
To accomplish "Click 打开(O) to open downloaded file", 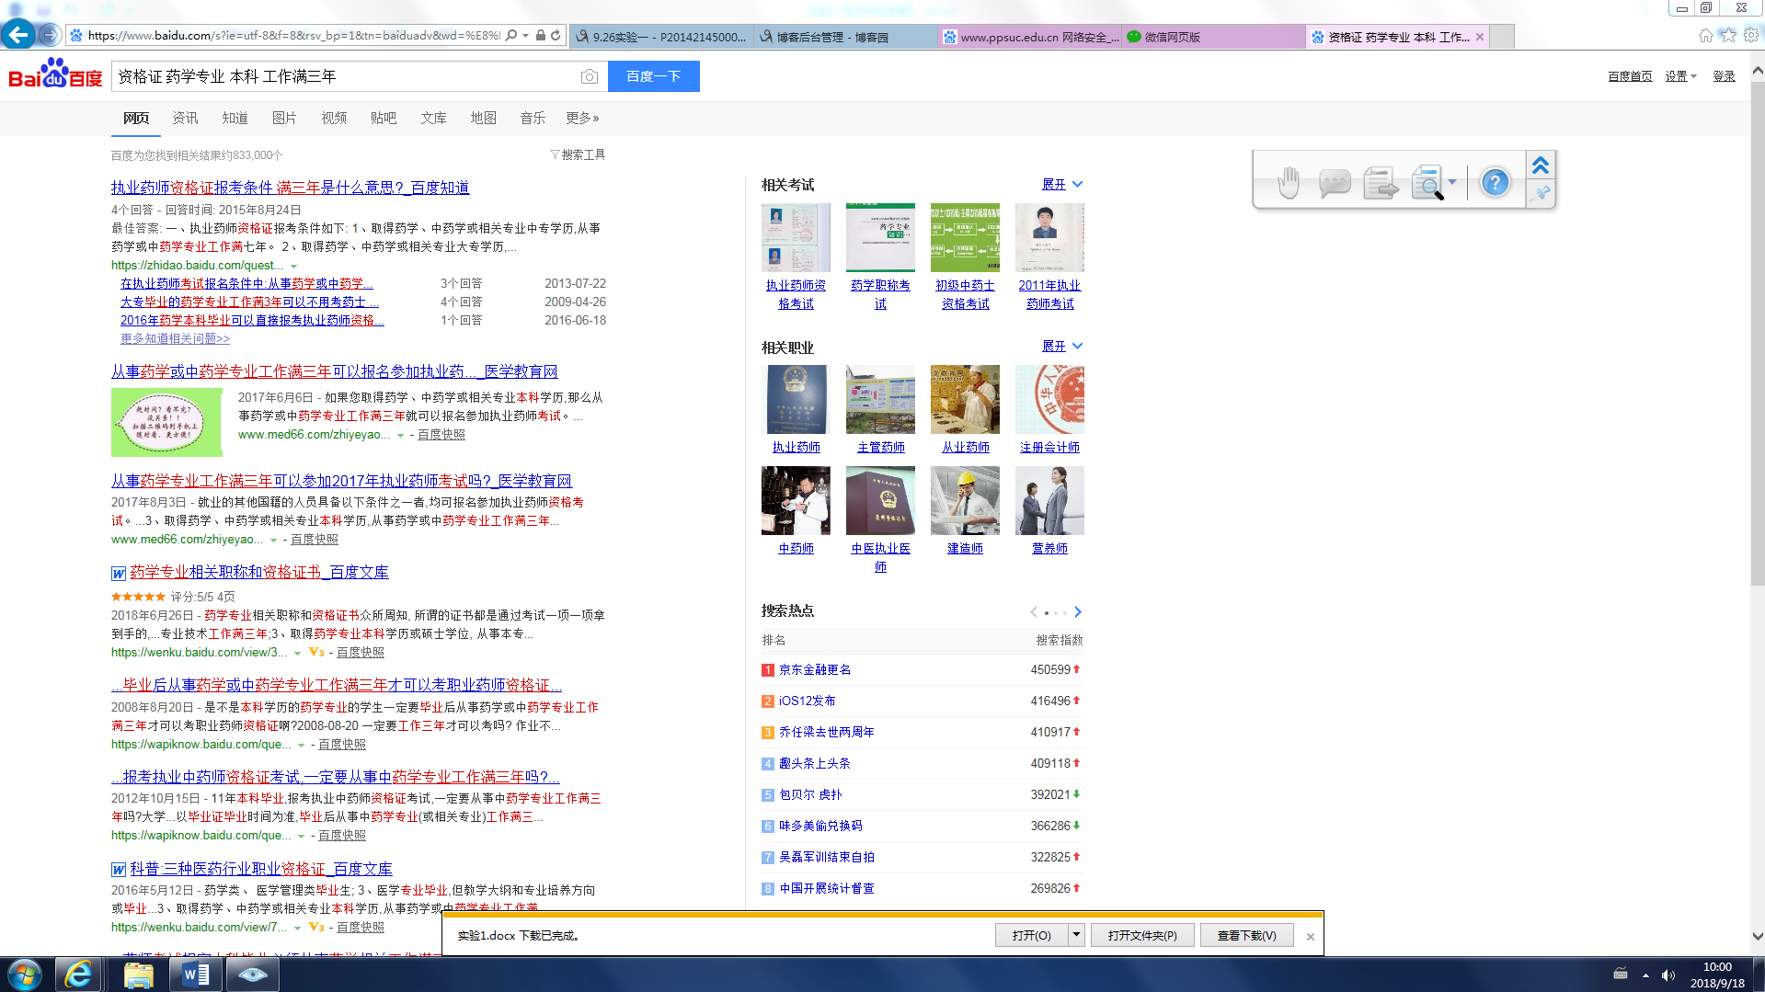I will click(1031, 935).
